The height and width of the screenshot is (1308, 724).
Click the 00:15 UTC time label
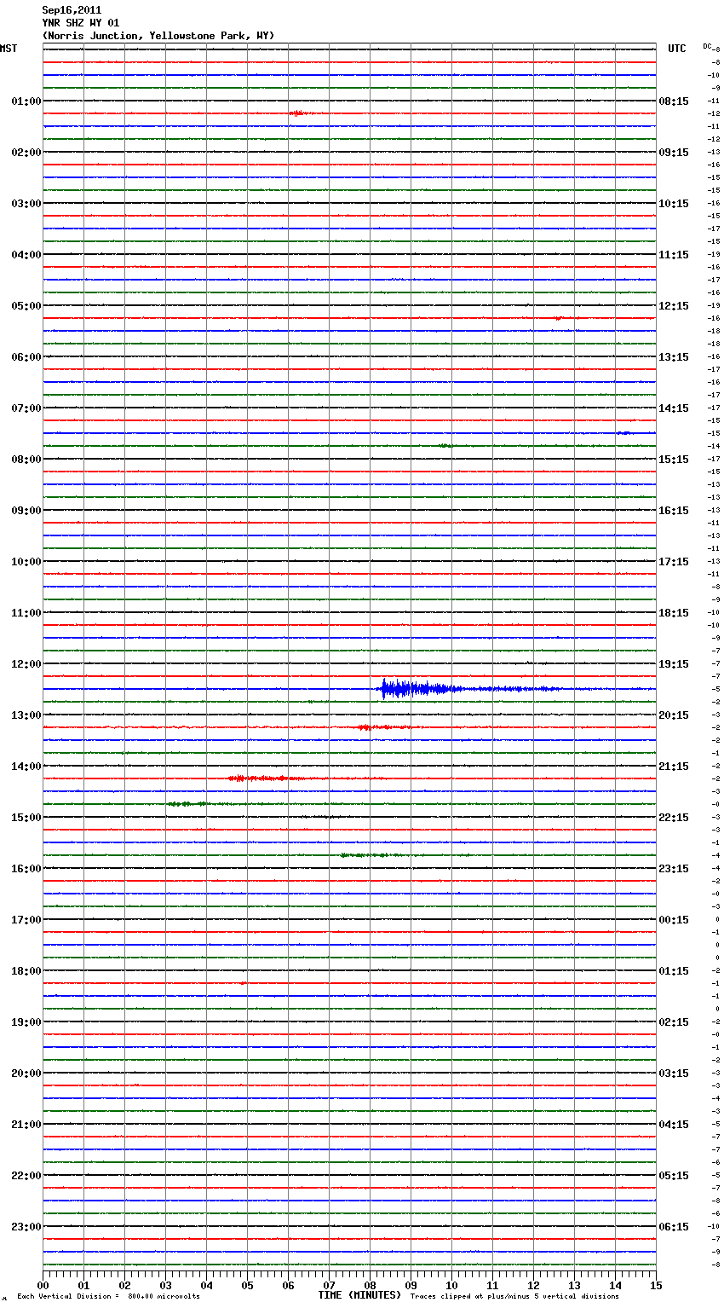tap(674, 919)
